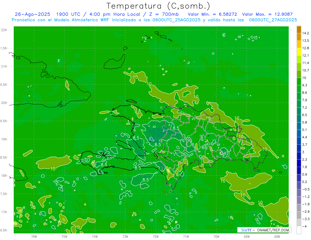Select the level text "Z = 700mb"

coord(164,14)
